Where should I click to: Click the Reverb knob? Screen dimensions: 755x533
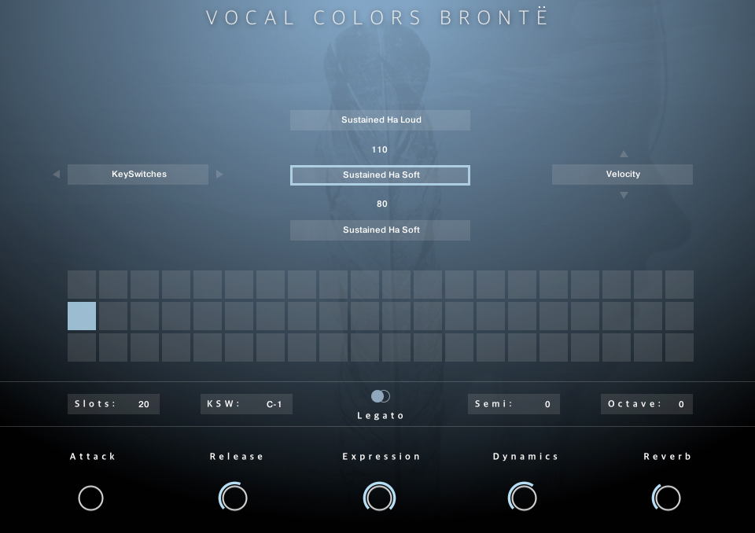(667, 498)
